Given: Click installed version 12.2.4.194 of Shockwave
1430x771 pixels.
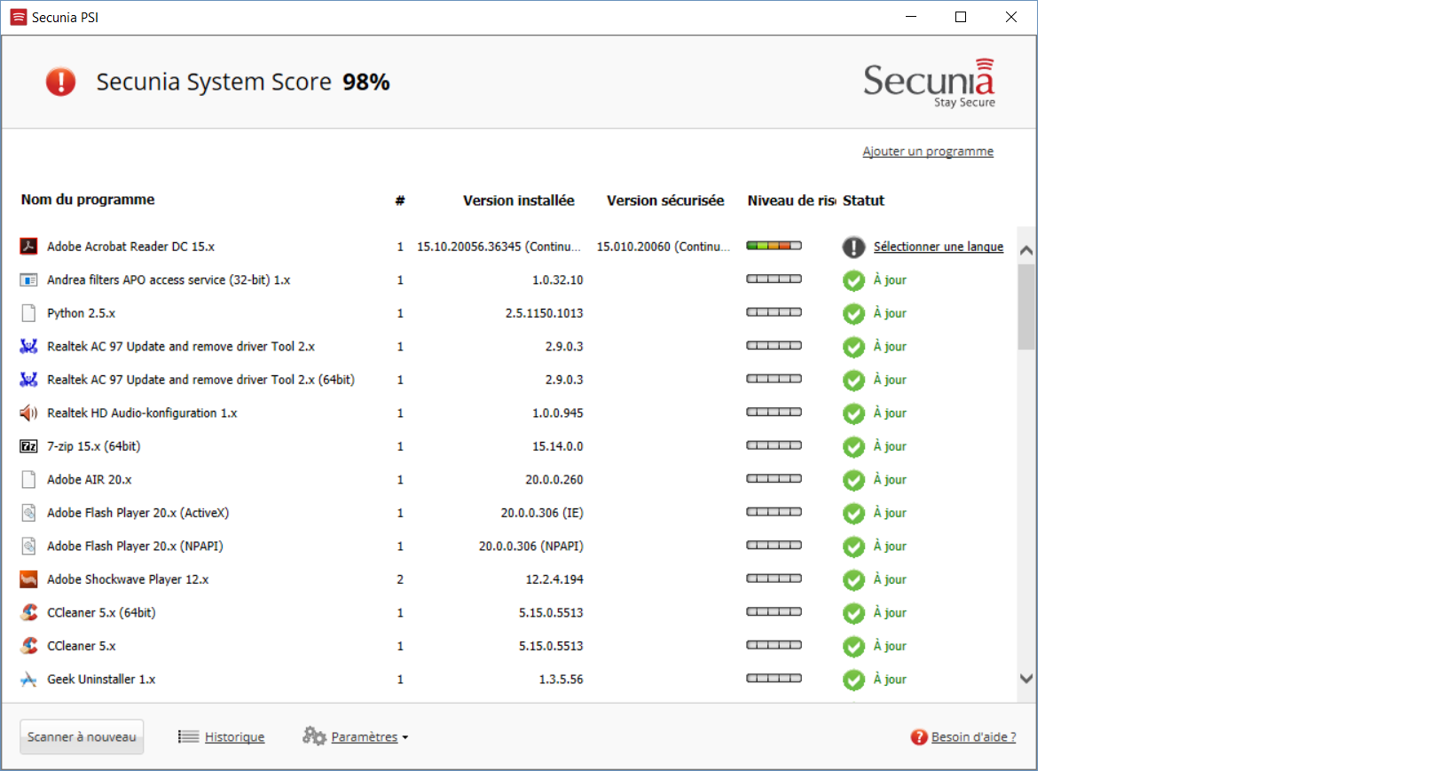Looking at the screenshot, I should 554,579.
